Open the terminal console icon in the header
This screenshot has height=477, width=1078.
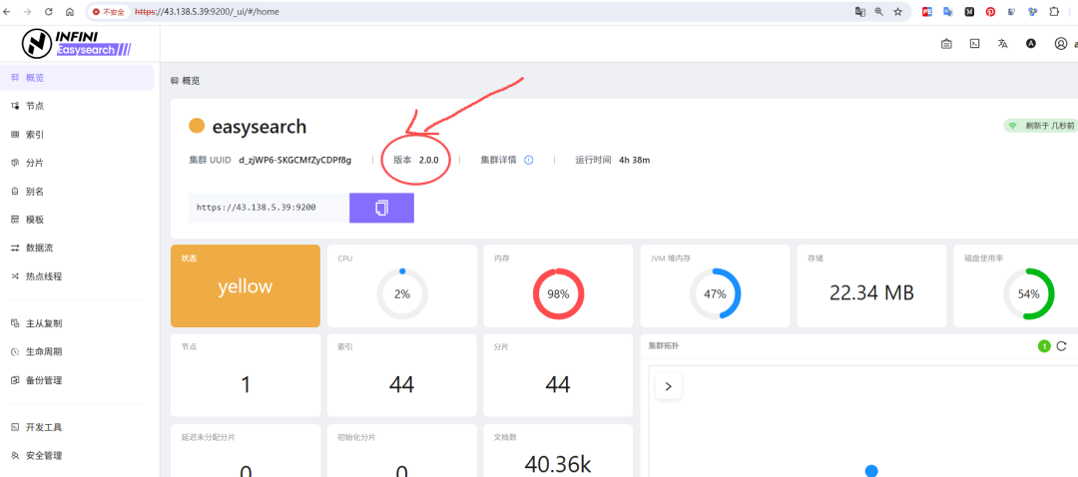click(x=974, y=43)
